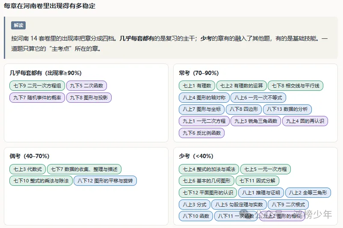343x228 pixels.
Task: Click the 偶考 (40–70%) heading
Action: (30, 156)
